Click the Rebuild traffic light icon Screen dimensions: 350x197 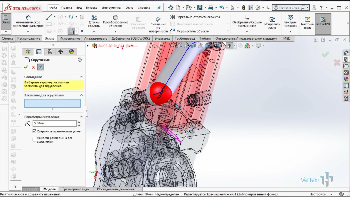[x=243, y=8]
